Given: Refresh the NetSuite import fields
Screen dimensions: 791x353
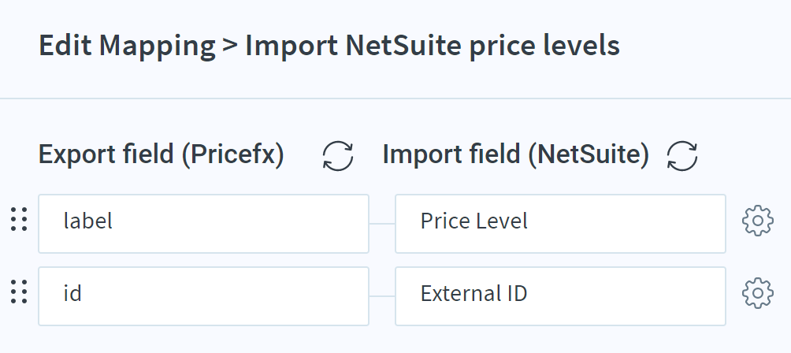Looking at the screenshot, I should [x=682, y=156].
